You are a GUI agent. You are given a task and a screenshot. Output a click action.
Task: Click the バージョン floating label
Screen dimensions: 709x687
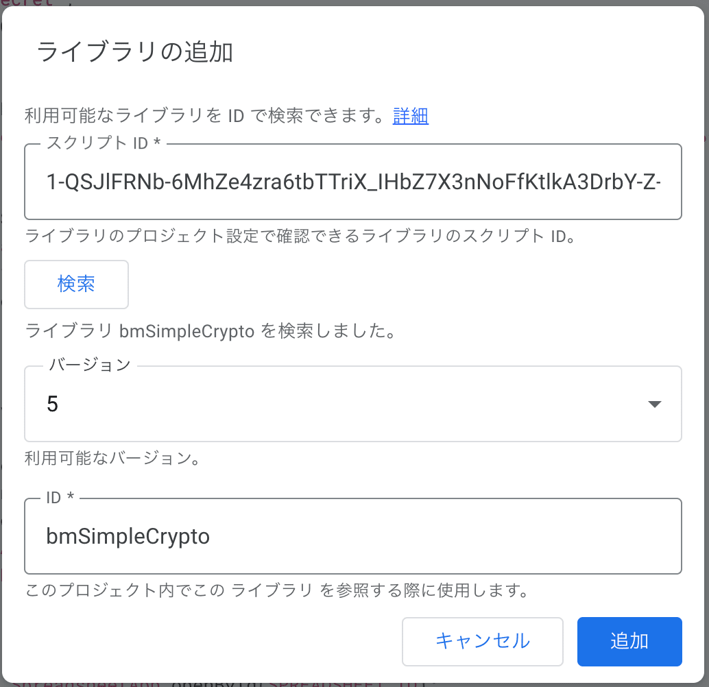(88, 365)
